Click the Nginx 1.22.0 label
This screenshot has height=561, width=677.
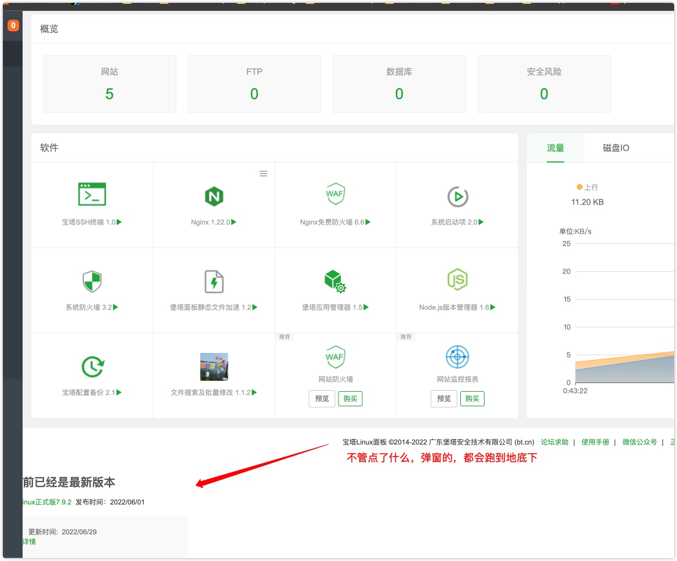[x=211, y=222]
